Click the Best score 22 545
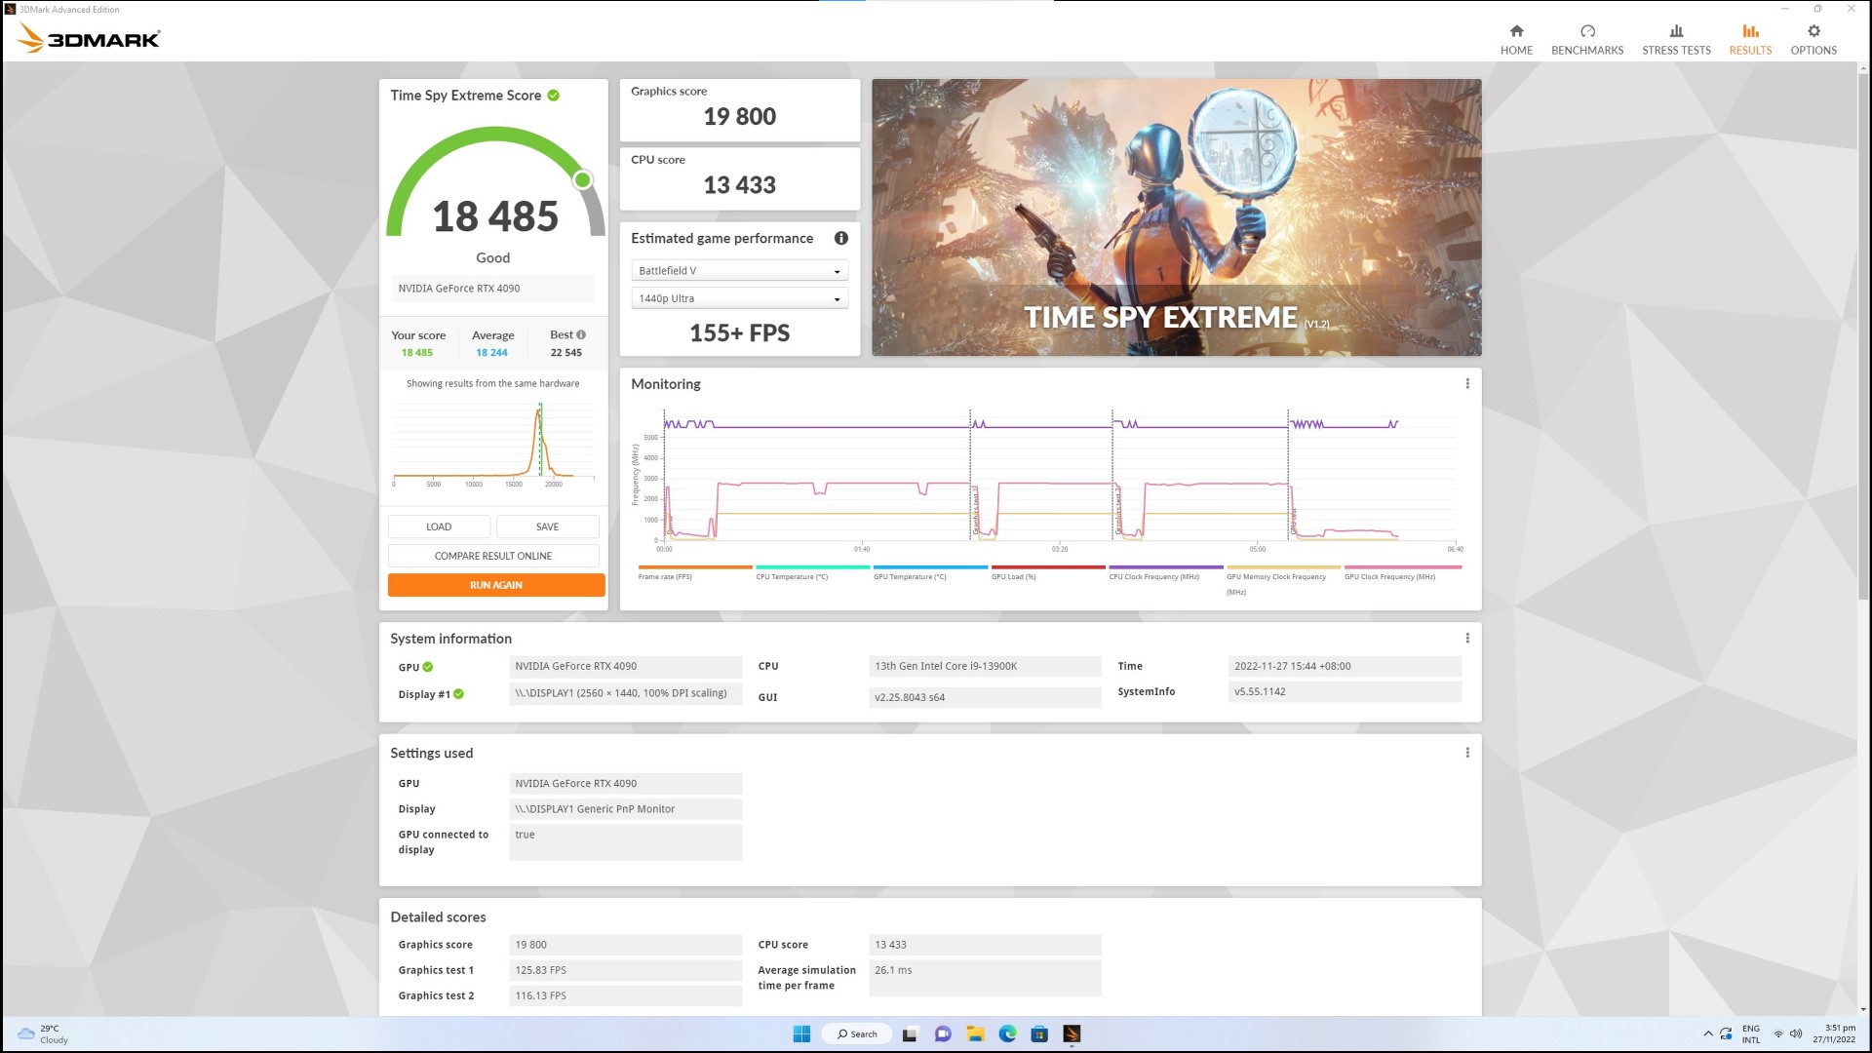1872x1053 pixels. pyautogui.click(x=566, y=353)
